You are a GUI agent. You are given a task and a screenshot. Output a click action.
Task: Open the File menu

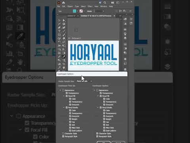(x=59, y=6)
